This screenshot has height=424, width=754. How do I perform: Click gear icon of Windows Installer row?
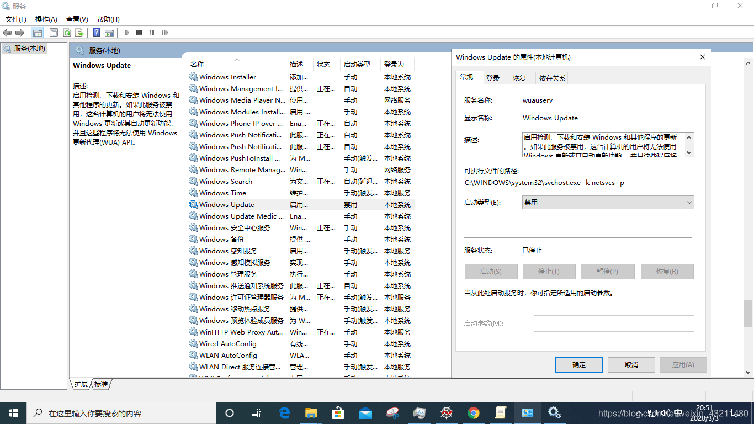tap(193, 77)
